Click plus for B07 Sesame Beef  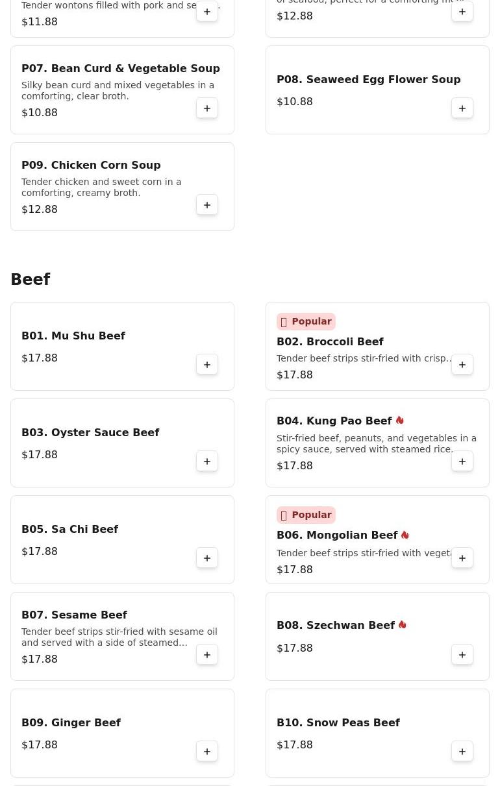[x=207, y=655]
